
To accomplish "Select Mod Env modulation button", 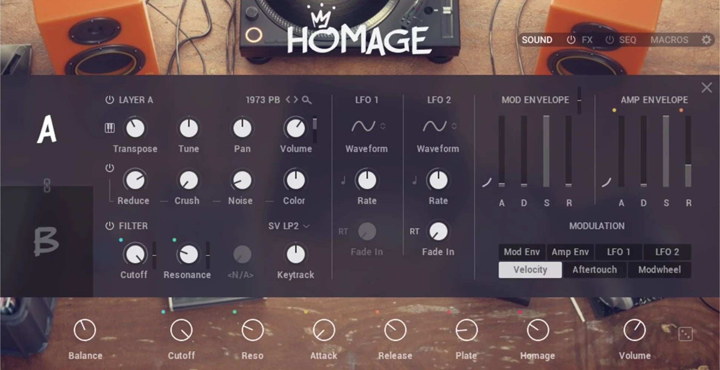I will point(522,252).
